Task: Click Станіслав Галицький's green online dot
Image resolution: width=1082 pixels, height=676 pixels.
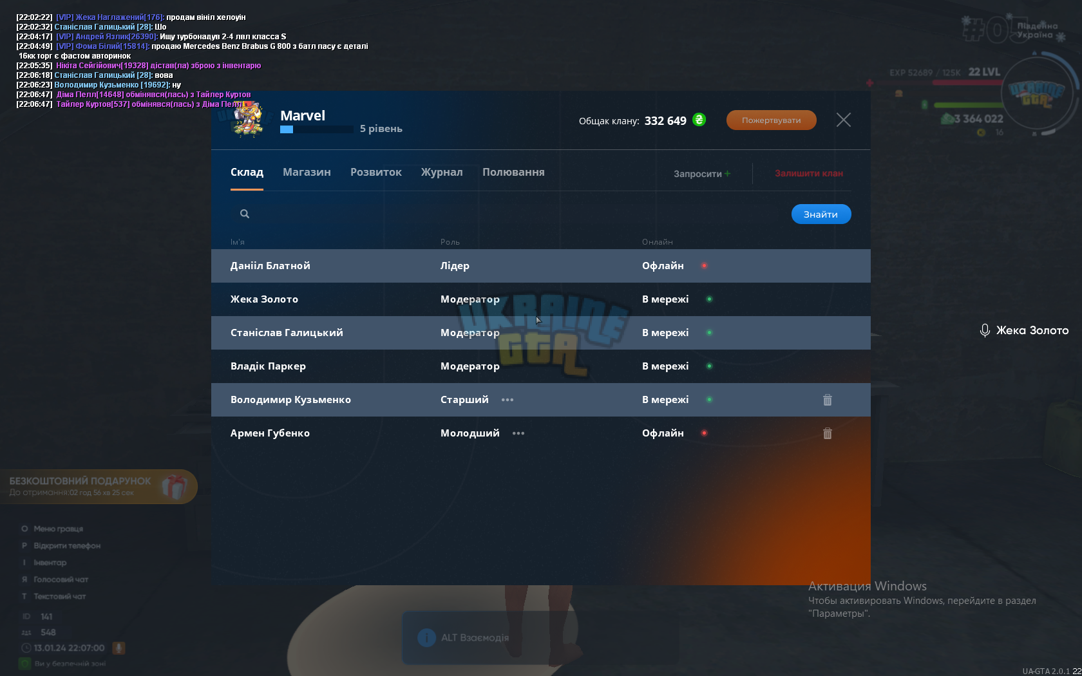Action: (709, 333)
